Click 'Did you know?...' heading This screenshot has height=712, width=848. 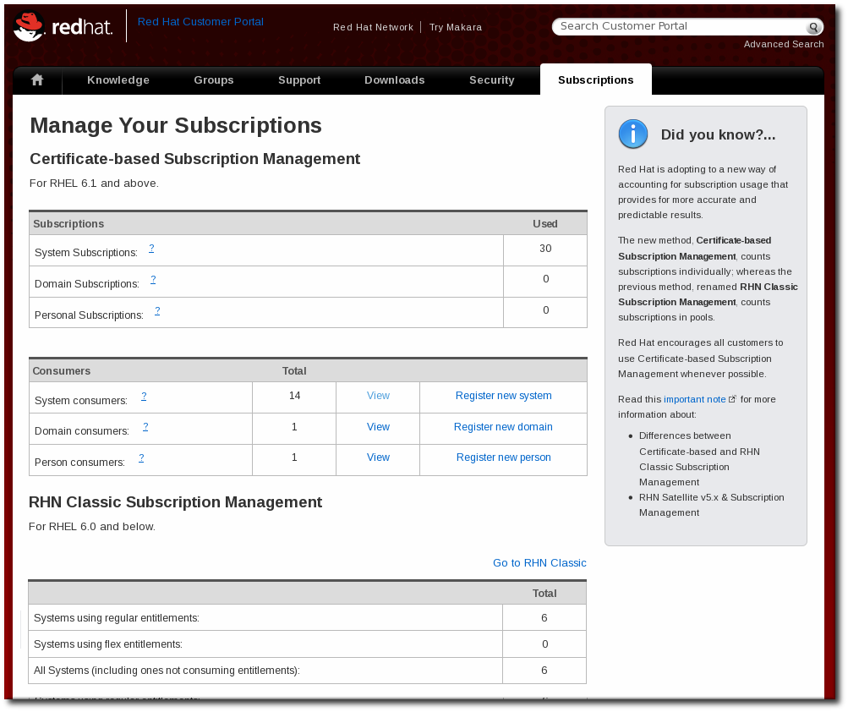[x=718, y=134]
